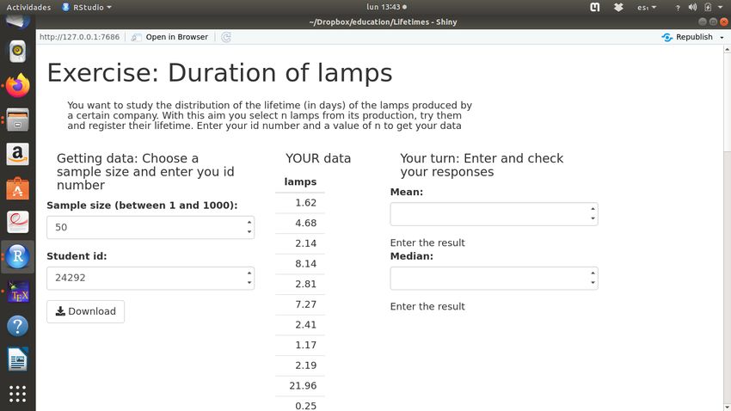Open keyboard layout 'es' menu
This screenshot has height=411, width=731.
(647, 8)
